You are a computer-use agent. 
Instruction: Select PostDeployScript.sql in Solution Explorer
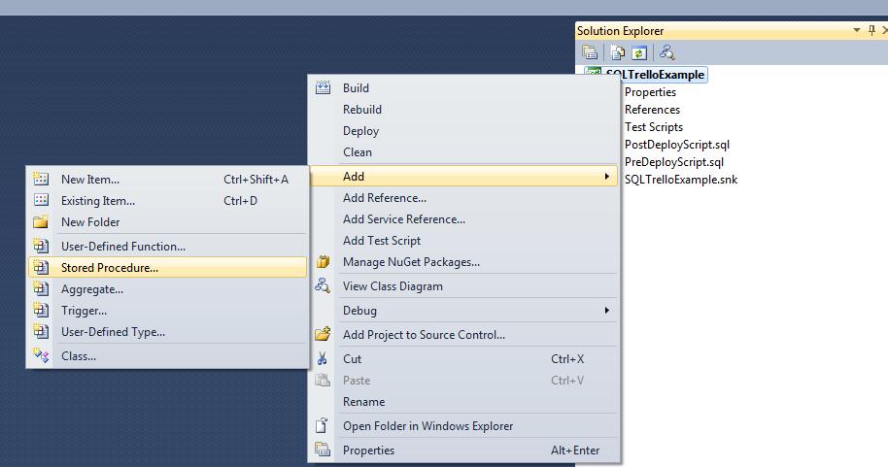click(x=676, y=145)
